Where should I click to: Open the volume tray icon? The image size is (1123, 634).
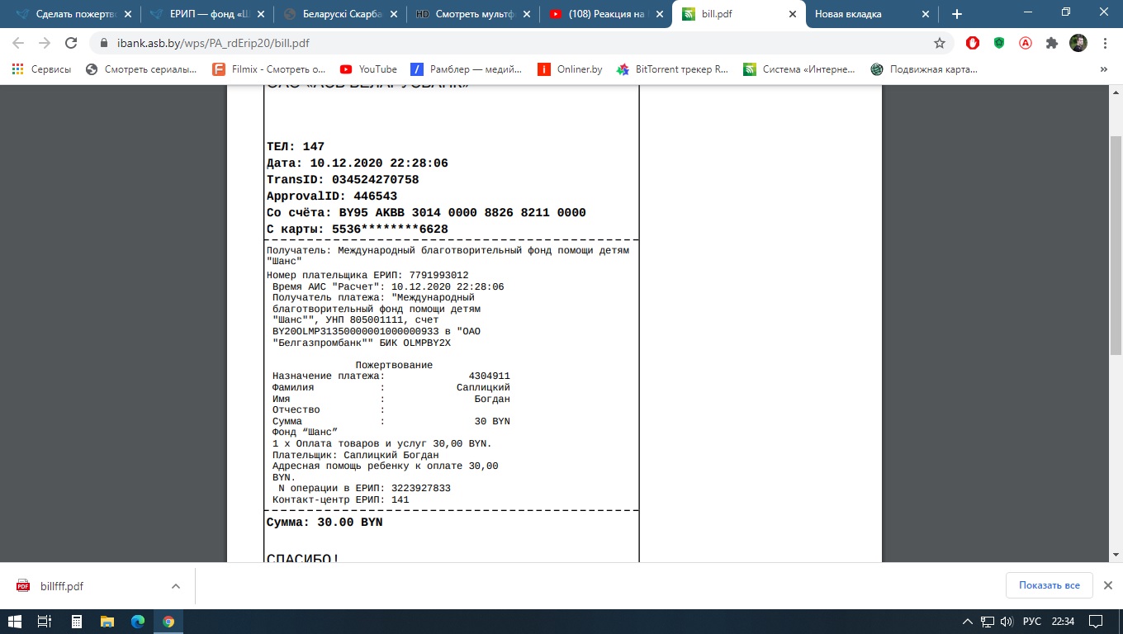1006,621
